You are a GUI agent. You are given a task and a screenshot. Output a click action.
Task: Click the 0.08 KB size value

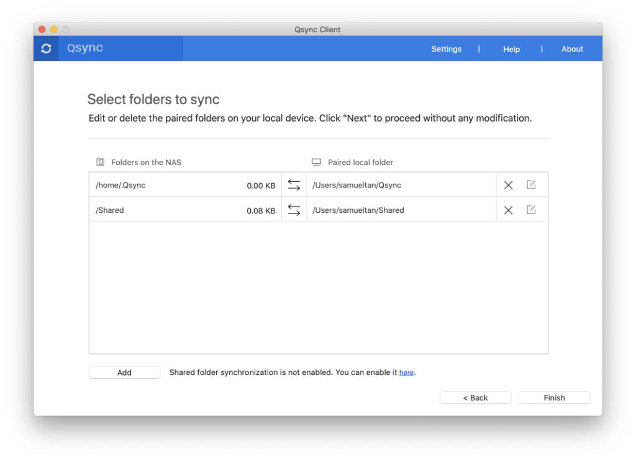click(x=261, y=210)
